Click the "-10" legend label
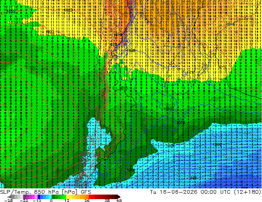The width and height of the screenshot is (262, 202). 37,200
